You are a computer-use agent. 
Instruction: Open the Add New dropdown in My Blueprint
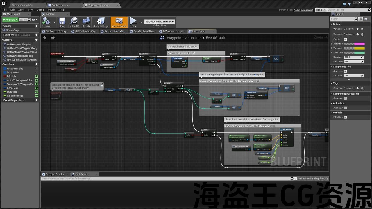point(10,20)
